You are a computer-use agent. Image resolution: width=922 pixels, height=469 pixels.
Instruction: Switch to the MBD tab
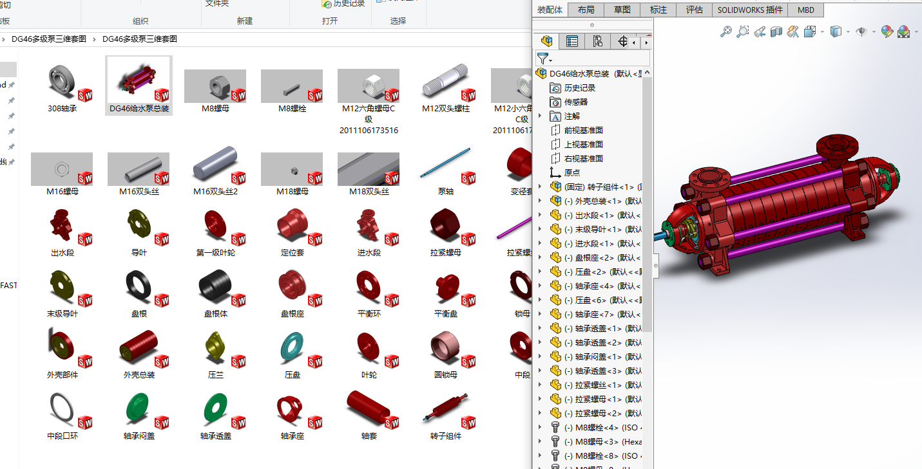806,10
